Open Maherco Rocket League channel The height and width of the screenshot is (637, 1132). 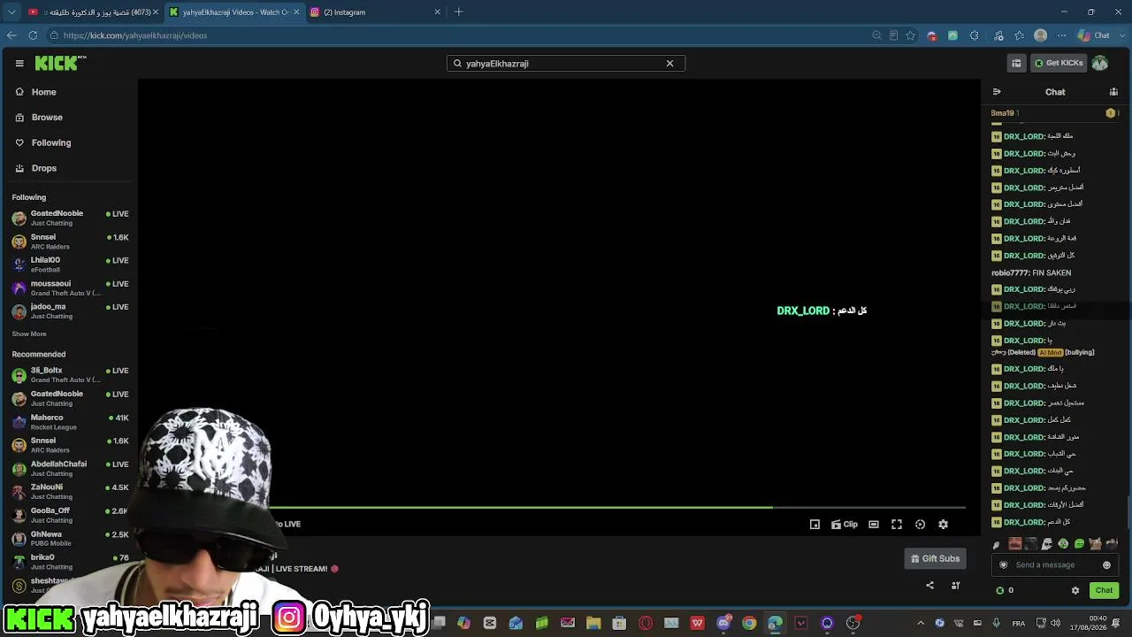70,422
